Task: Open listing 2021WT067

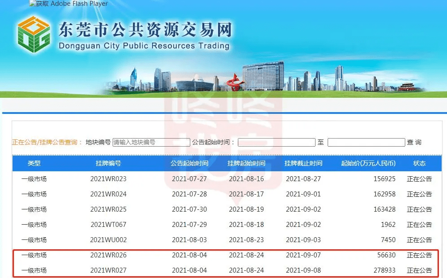Action: [x=108, y=225]
